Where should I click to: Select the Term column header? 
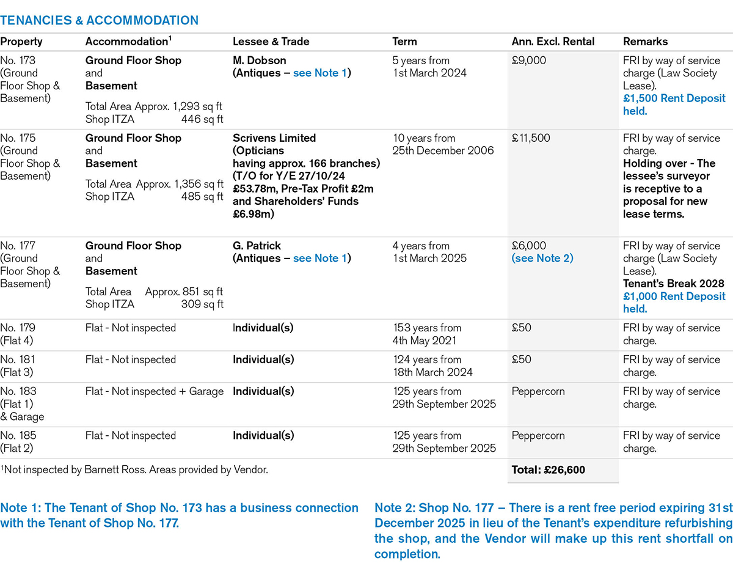(x=404, y=42)
